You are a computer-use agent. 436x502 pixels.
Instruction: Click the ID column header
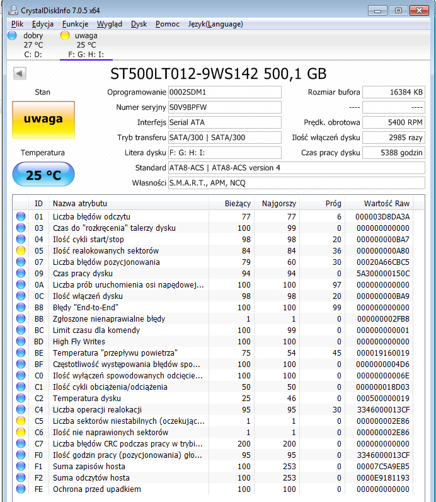coord(38,204)
